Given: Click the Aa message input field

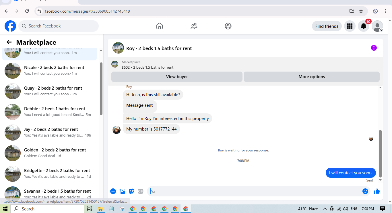Looking at the screenshot, I should [x=255, y=191].
